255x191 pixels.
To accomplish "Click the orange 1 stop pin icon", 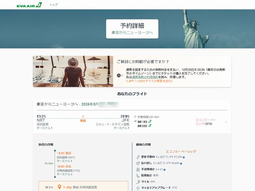I will 59,187.
